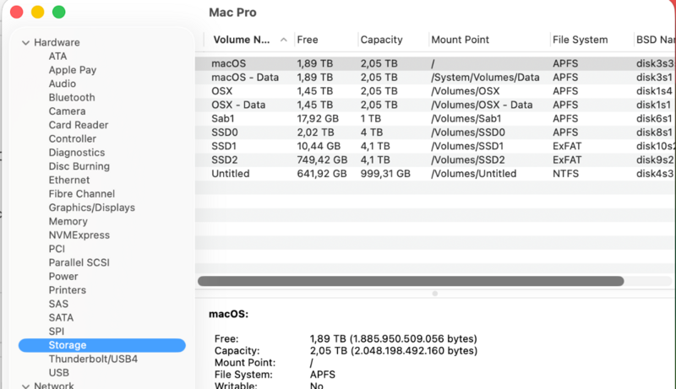
Task: Toggle sort order on Volume Name column
Action: point(283,40)
